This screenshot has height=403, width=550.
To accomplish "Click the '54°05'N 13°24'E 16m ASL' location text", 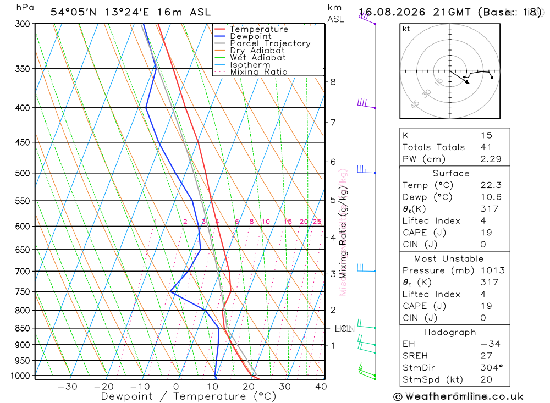I will coord(130,12).
